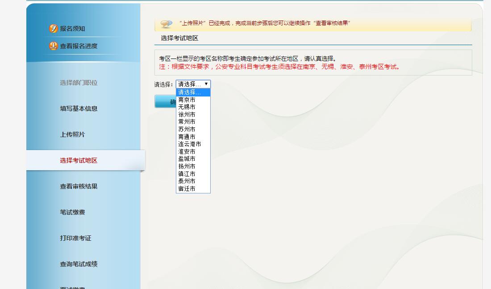Select 无锡市 from the list
491x289 pixels.
193,107
